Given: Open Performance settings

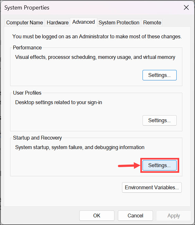Looking at the screenshot, I should coord(159,75).
